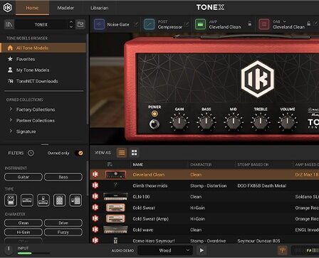Switch to grid view
This screenshot has width=319, height=258.
tap(134, 153)
